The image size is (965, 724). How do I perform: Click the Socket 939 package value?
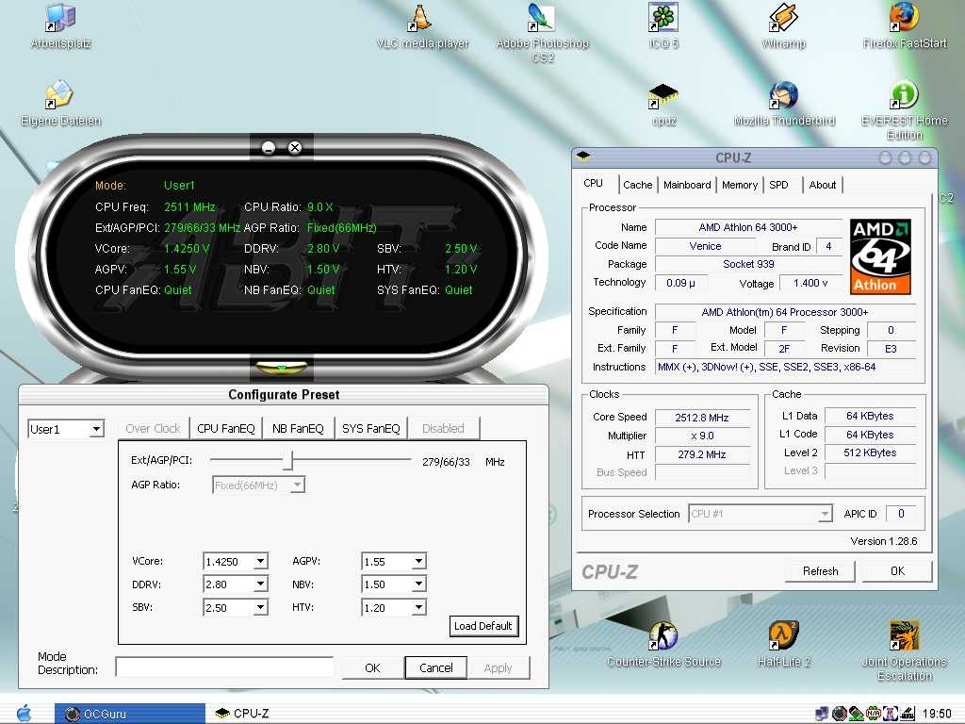pos(748,264)
